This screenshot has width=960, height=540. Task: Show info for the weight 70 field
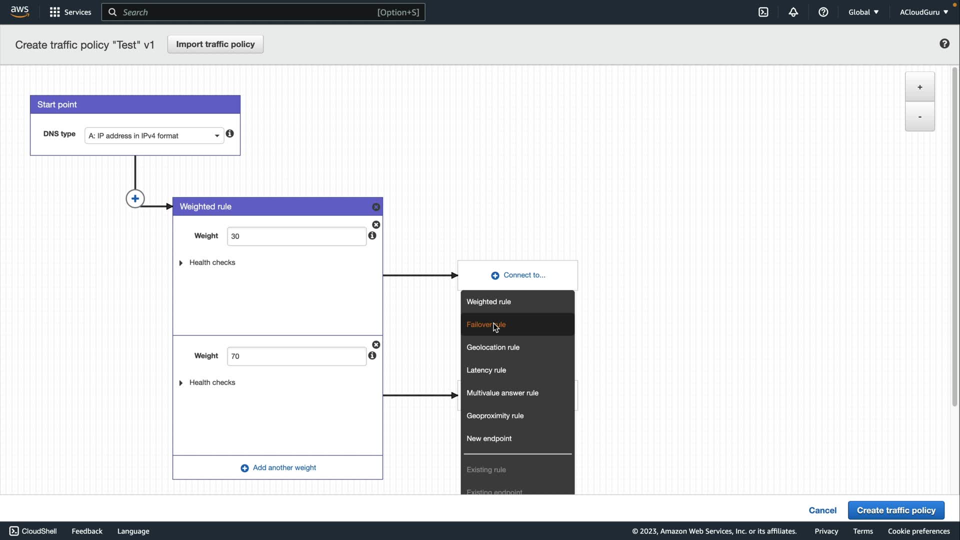point(372,356)
